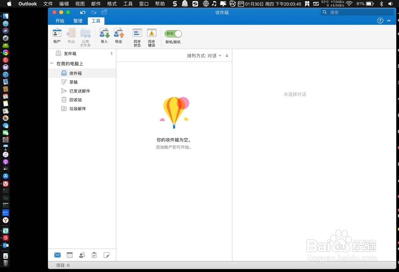
Task: Switch to the 整理 ribbon tab
Action: click(x=78, y=21)
